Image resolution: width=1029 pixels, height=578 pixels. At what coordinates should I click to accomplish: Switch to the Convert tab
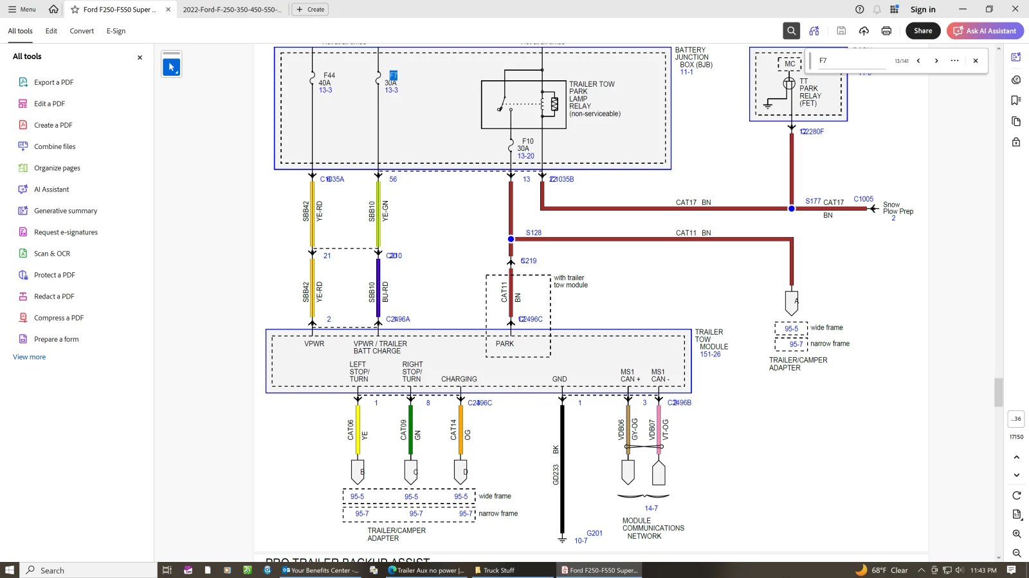[82, 31]
